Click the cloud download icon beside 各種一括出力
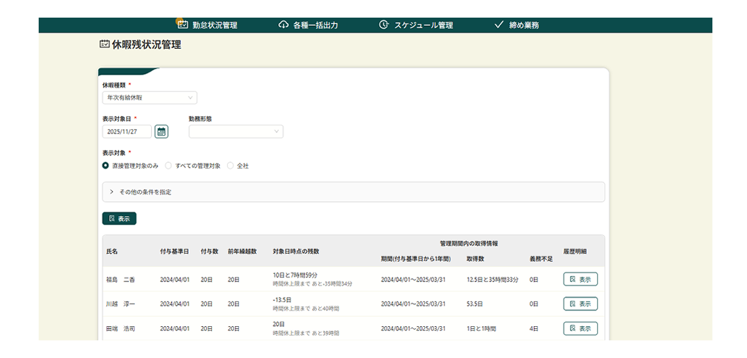Screen dimensions: 747x358 click(284, 25)
